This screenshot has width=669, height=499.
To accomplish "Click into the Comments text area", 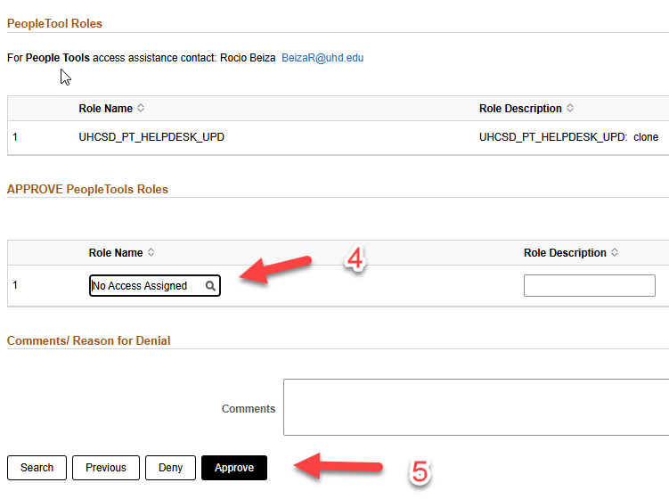I will [x=476, y=407].
